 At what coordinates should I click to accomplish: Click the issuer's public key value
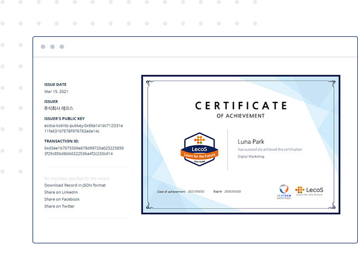83,128
